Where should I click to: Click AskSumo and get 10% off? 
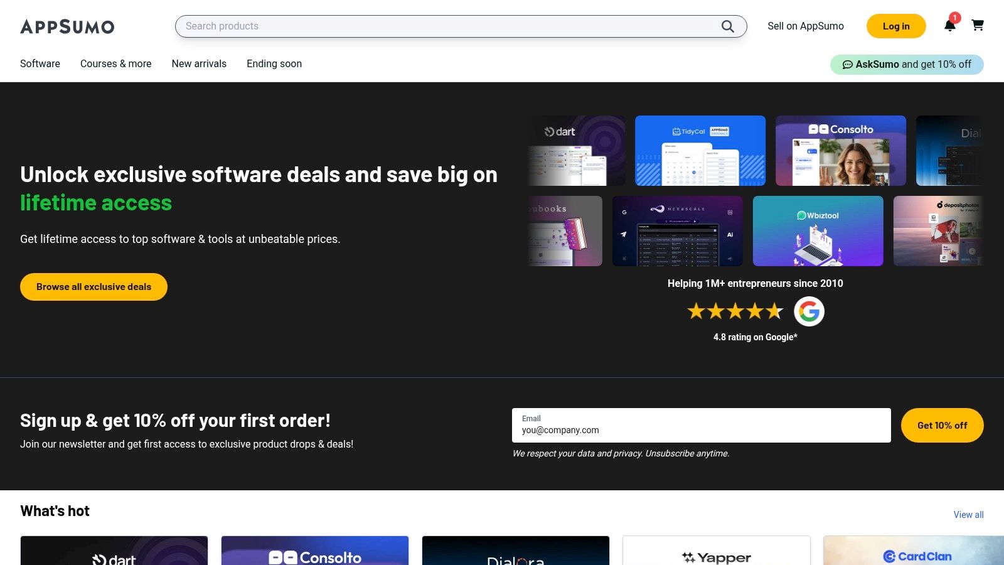907,64
